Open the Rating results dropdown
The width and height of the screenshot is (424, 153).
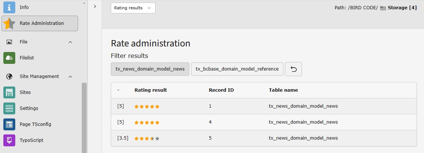coord(133,8)
